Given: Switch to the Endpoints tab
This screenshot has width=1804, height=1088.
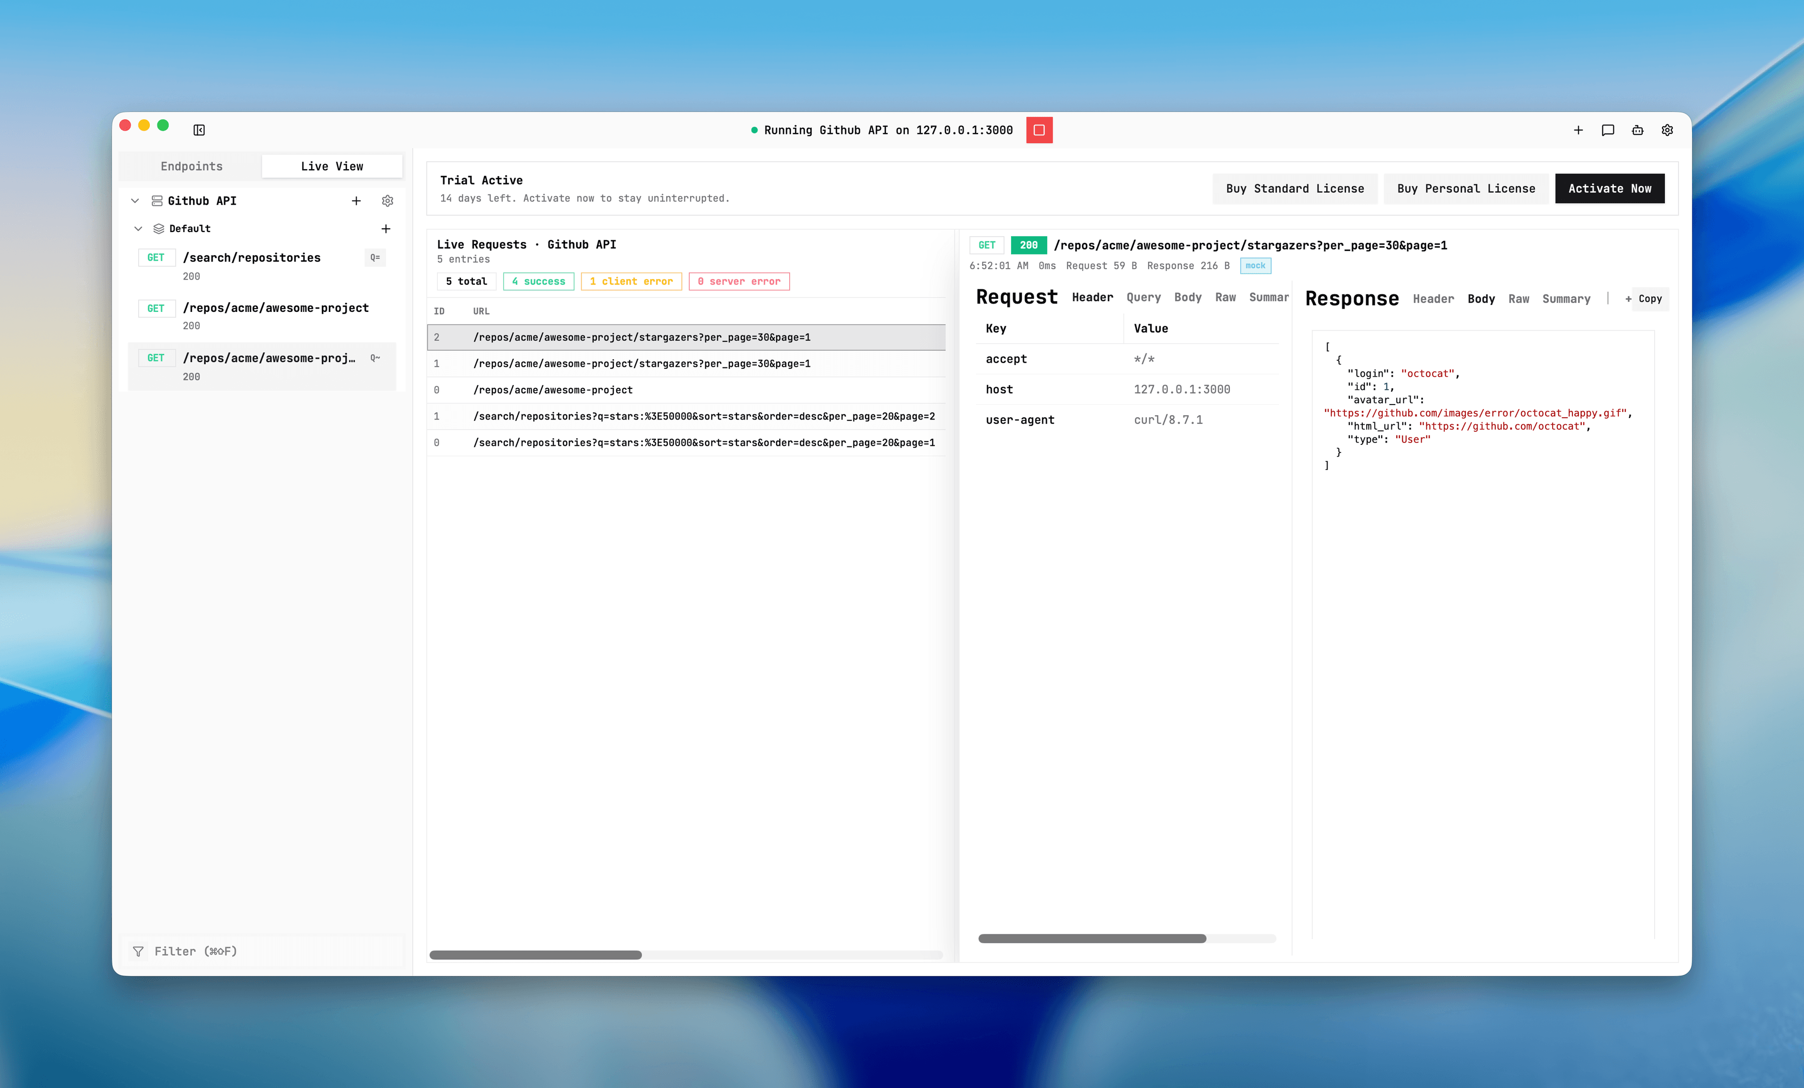Looking at the screenshot, I should coord(191,165).
